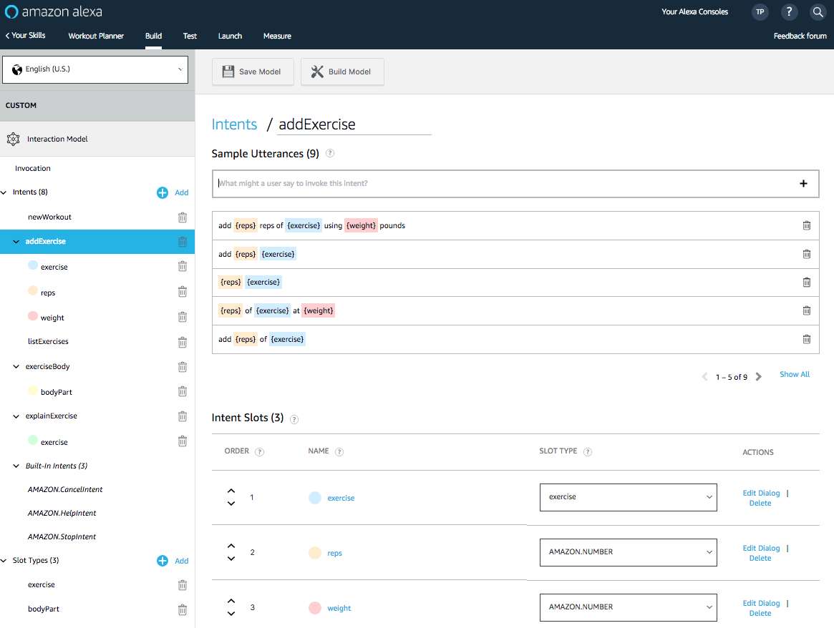The image size is (834, 628).
Task: Click the Sample Utterances help icon
Action: coord(330,153)
